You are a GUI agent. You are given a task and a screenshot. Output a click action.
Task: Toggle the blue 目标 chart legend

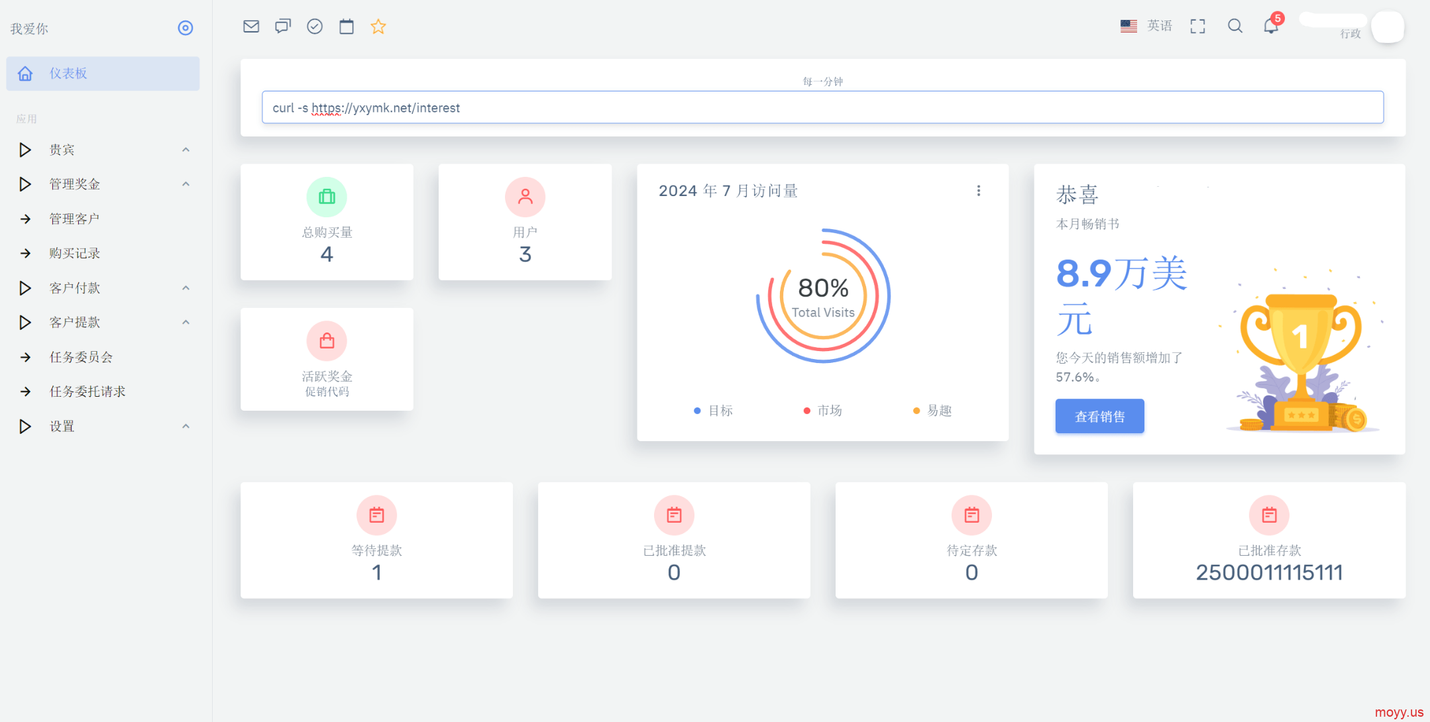pyautogui.click(x=713, y=411)
